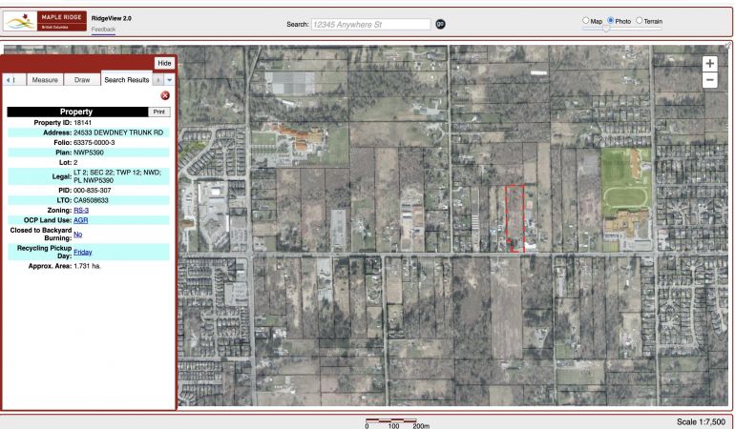Click the Maple Ridge logo

click(44, 22)
